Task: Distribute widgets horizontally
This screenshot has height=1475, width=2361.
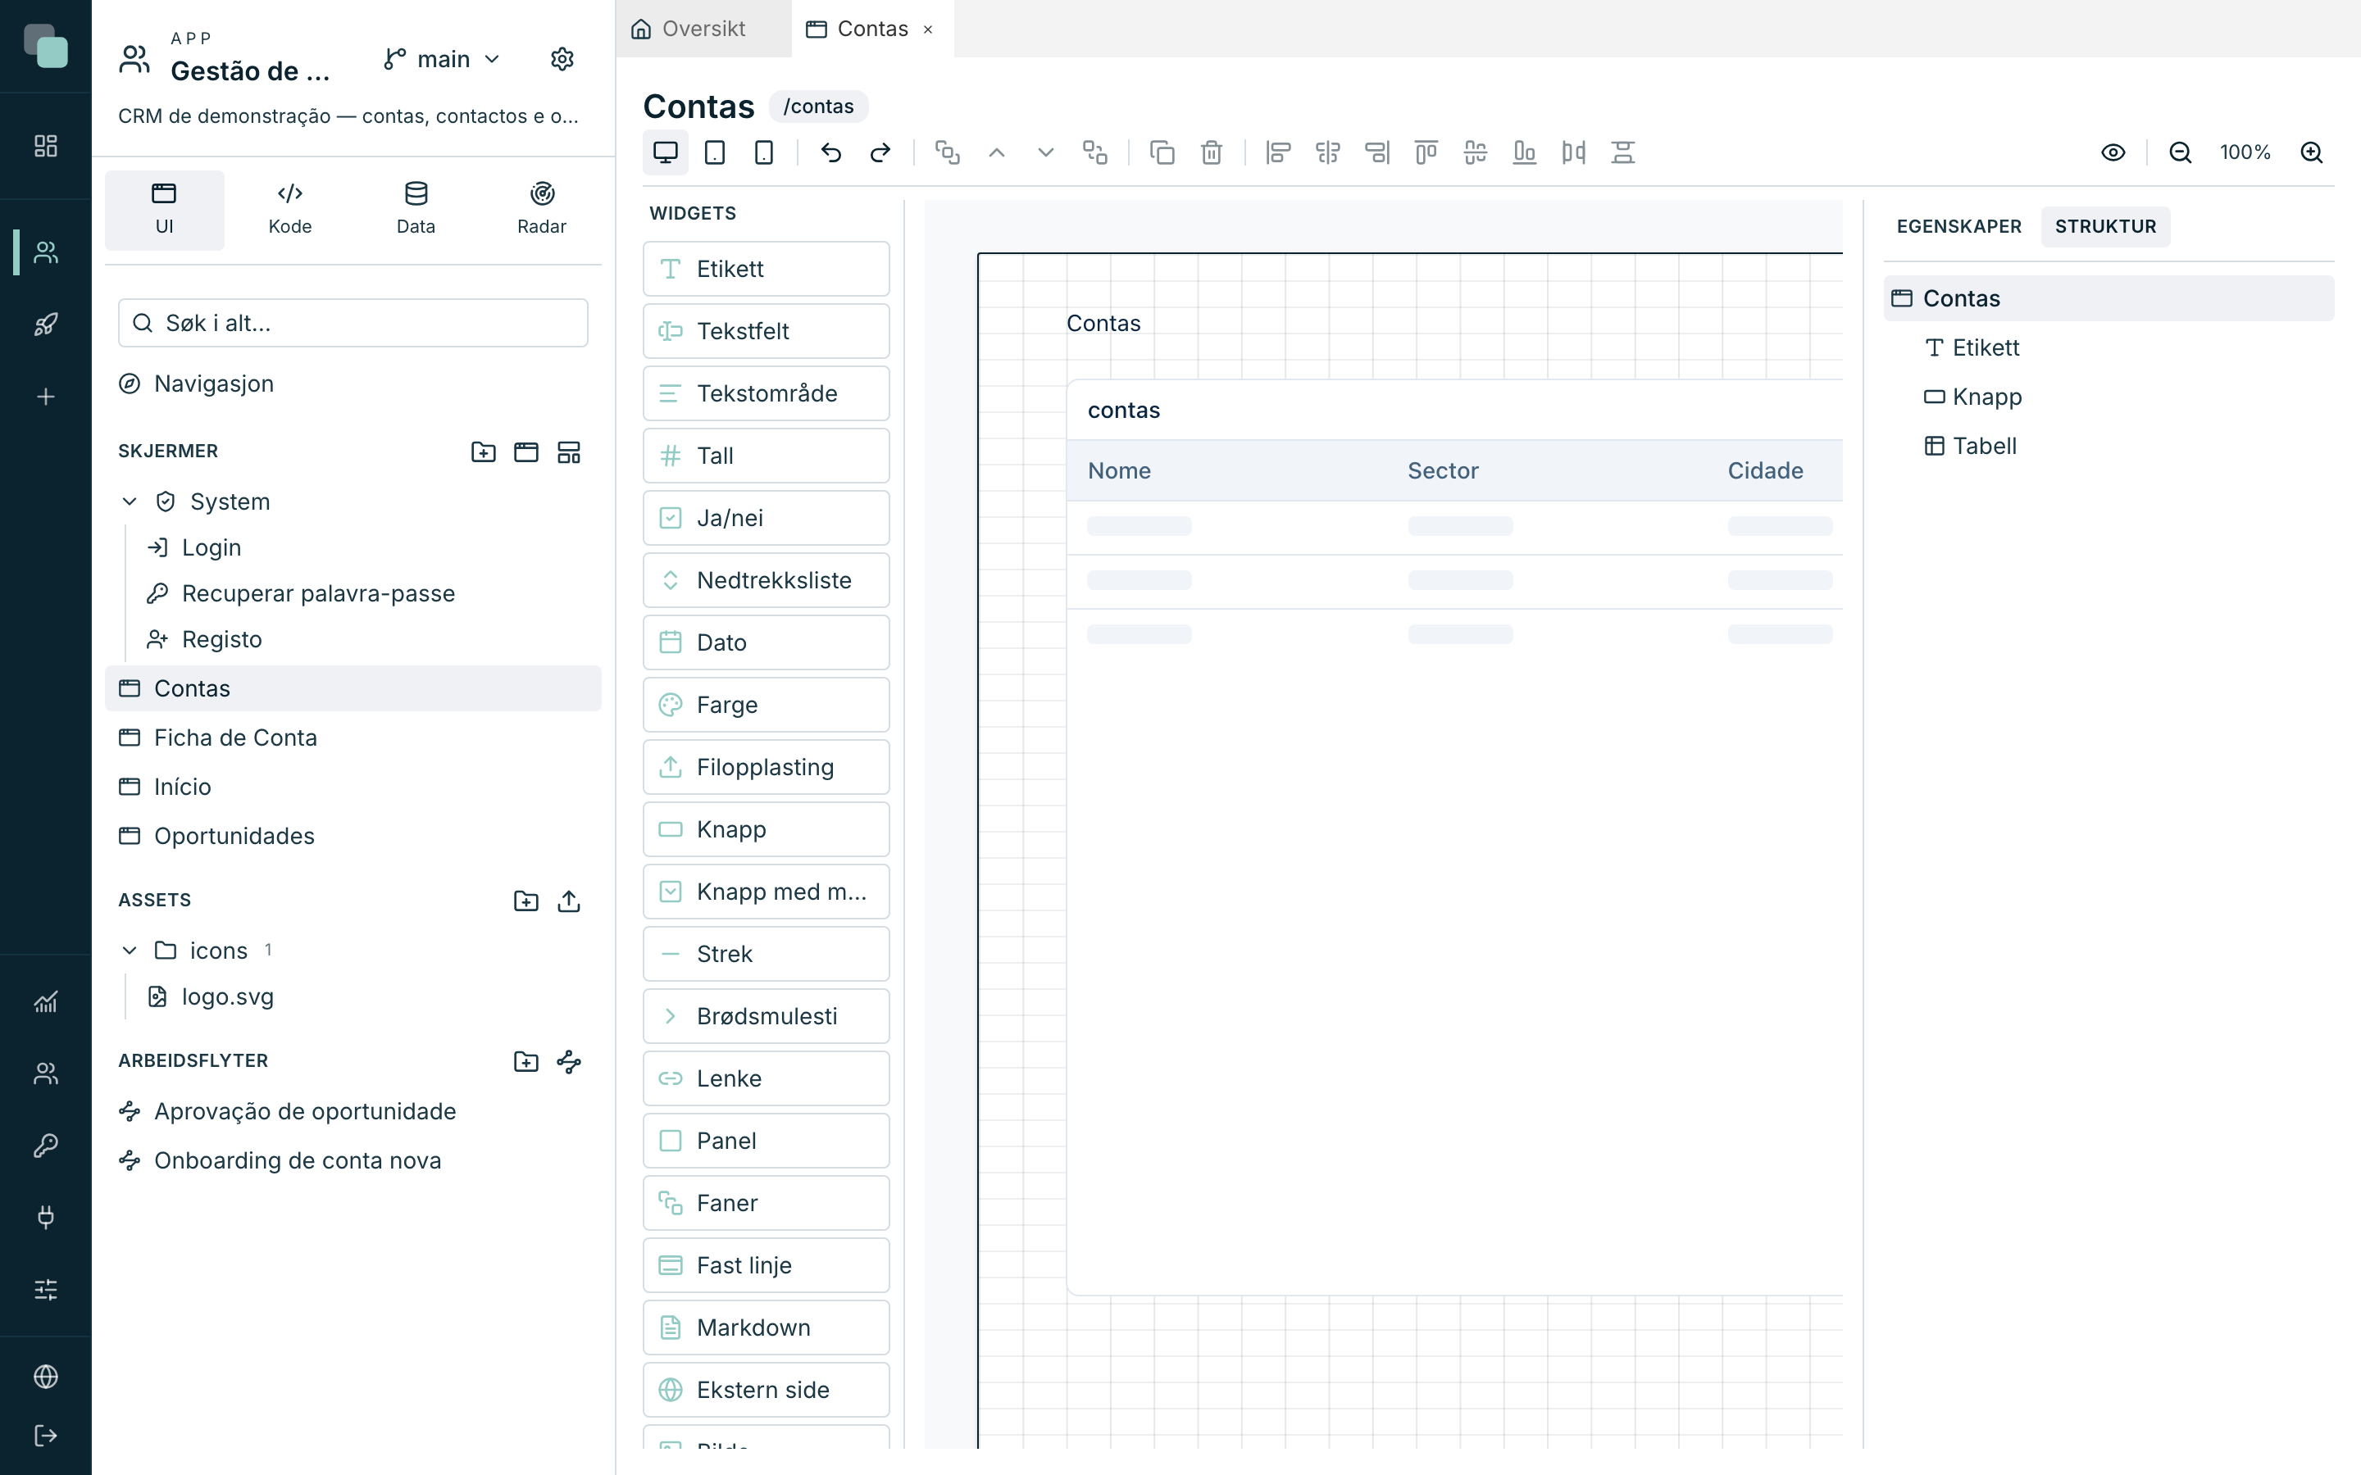Action: click(1574, 152)
